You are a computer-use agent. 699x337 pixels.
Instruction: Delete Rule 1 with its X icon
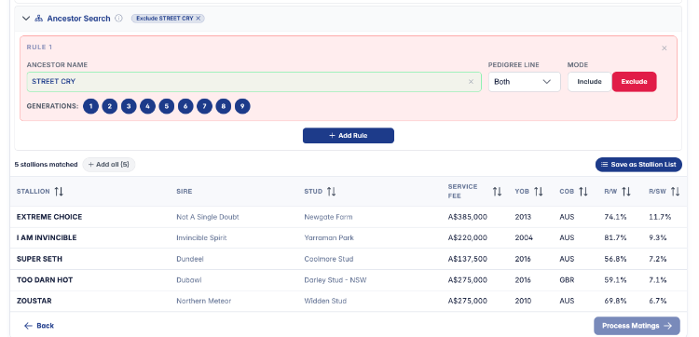coord(665,48)
